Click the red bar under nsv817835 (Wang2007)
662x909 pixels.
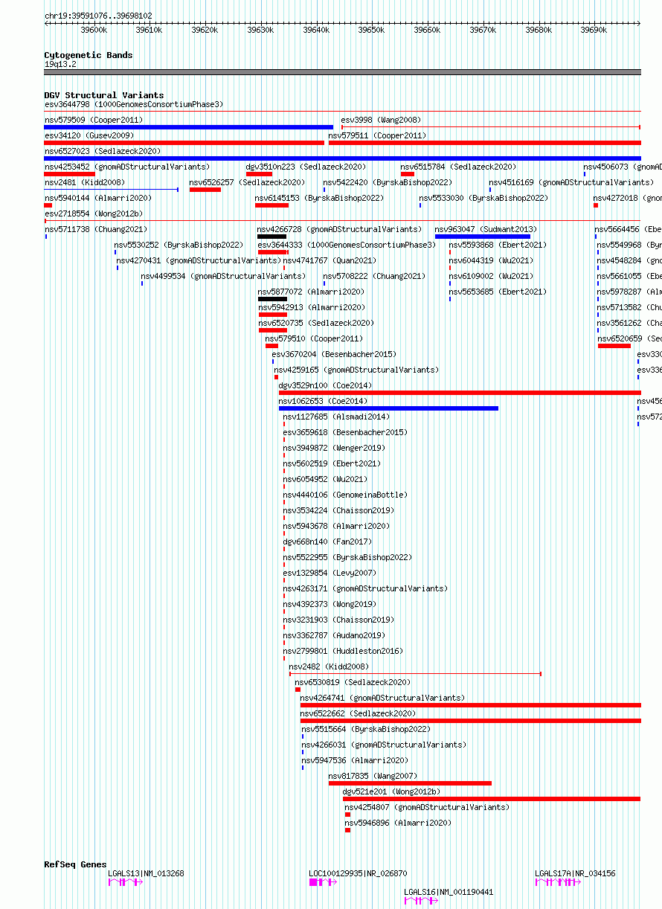410,783
